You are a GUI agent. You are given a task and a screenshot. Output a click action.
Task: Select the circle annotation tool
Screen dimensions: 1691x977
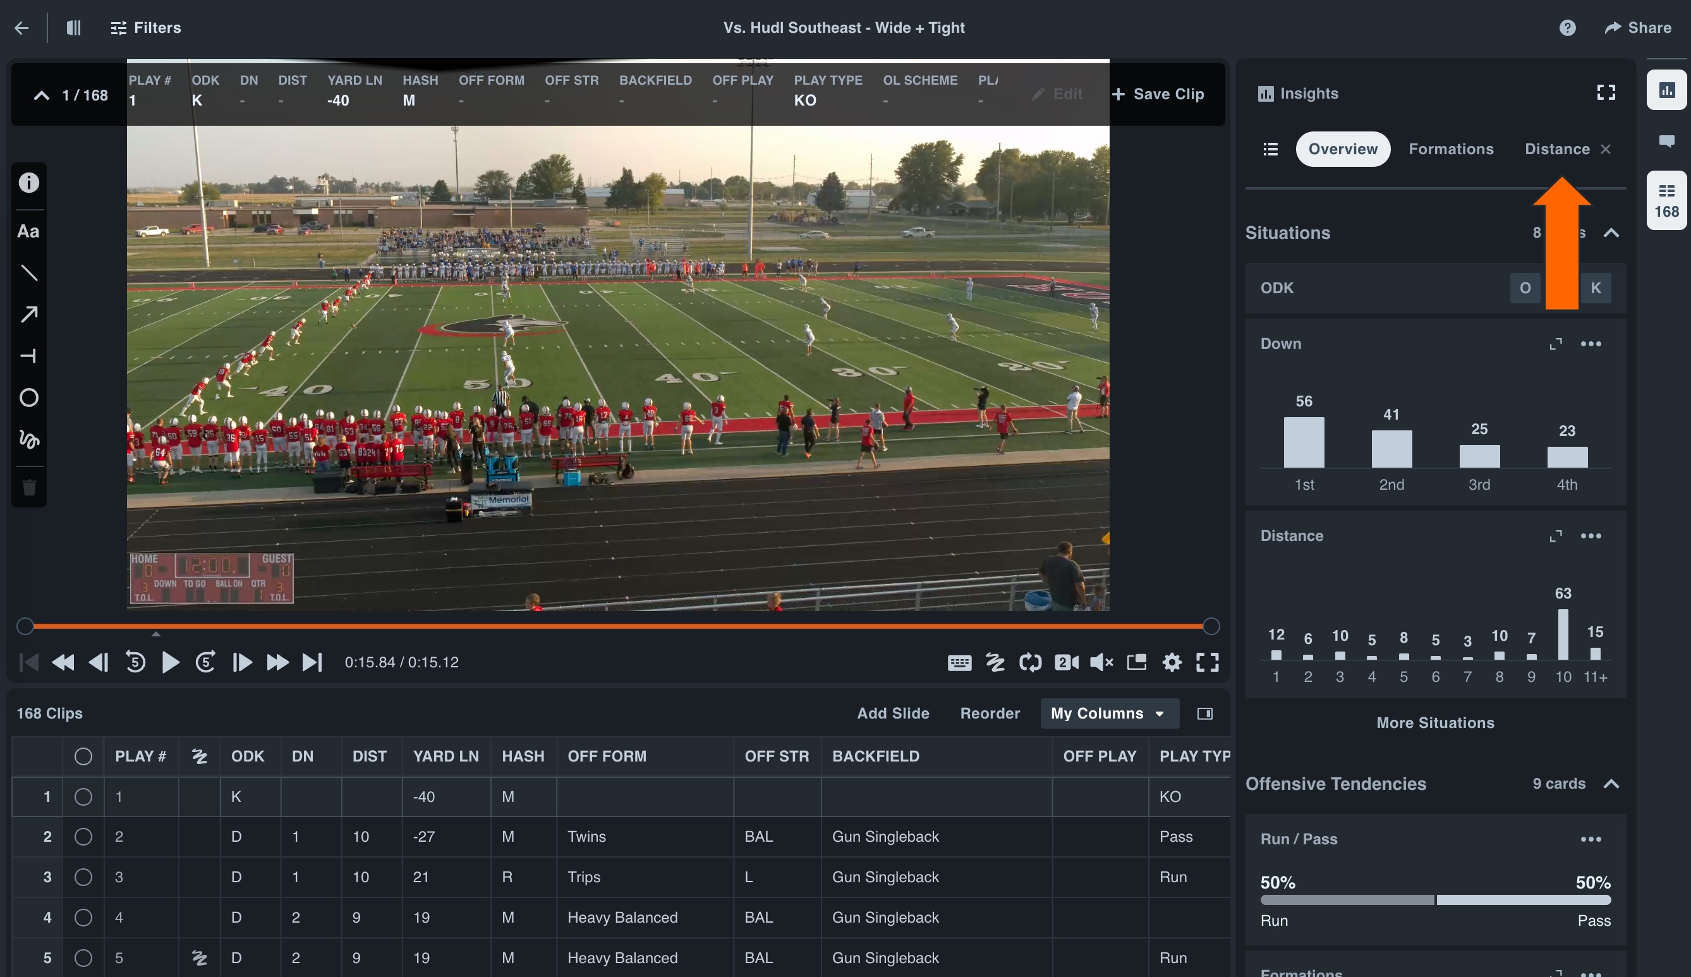point(29,398)
